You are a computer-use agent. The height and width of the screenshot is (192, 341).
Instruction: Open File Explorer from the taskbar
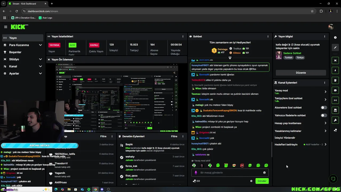(69, 189)
